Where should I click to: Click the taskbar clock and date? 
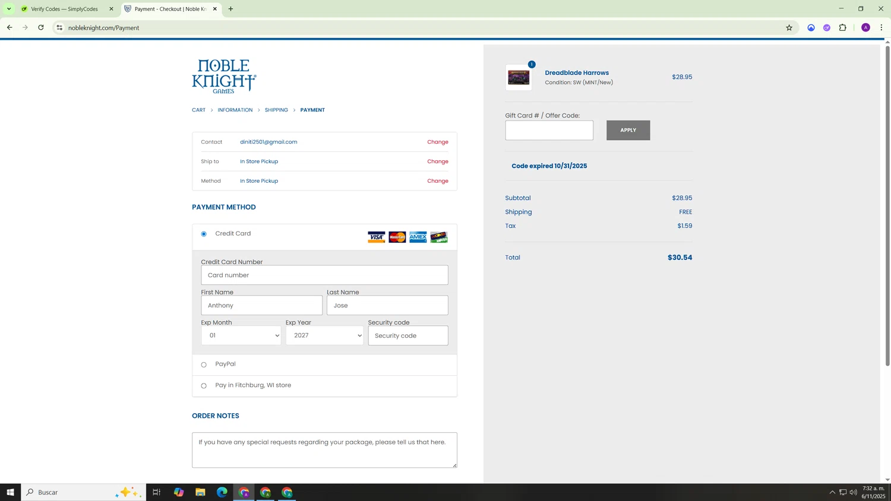874,492
